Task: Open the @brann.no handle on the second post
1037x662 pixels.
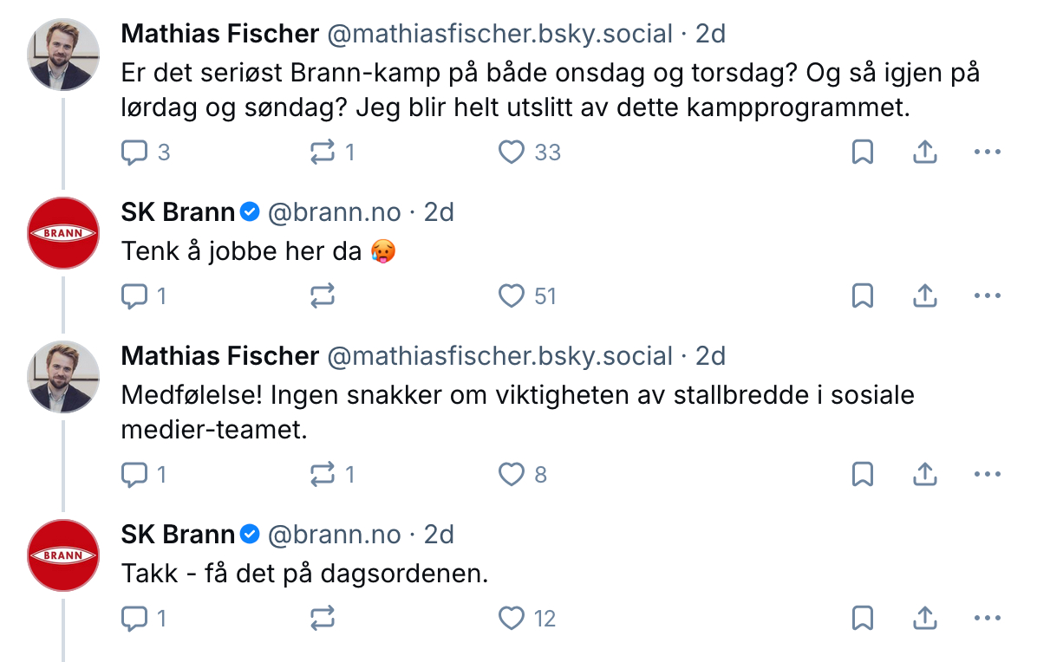Action: pyautogui.click(x=334, y=212)
